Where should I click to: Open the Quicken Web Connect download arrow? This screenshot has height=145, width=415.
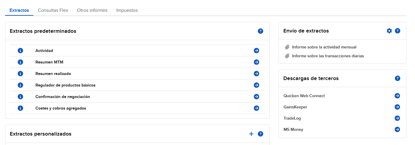pos(397,96)
